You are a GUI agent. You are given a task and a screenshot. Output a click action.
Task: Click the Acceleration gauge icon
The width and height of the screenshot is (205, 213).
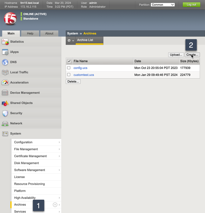point(5,82)
